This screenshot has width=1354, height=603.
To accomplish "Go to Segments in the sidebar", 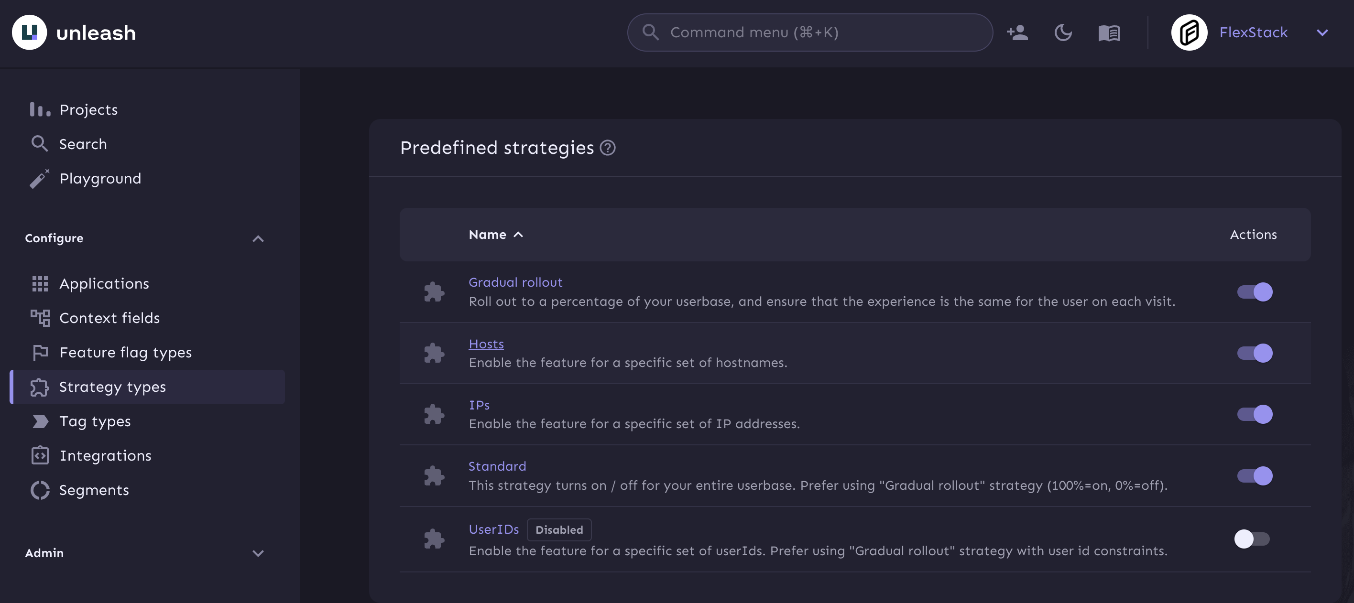I will (94, 490).
